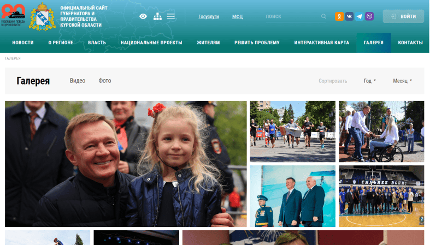Click the 80th anniversary tank logo

click(13, 15)
